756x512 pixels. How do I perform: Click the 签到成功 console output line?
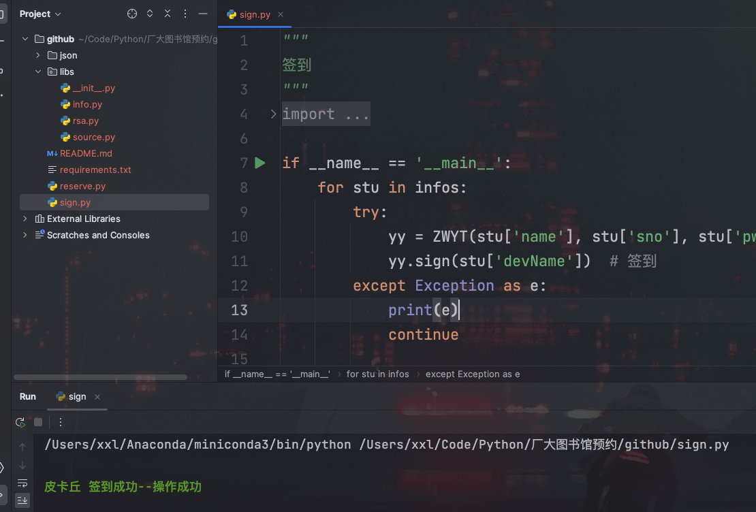click(x=123, y=487)
